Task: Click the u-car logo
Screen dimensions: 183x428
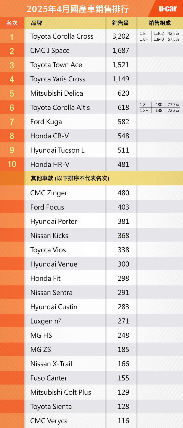Action: [x=168, y=9]
